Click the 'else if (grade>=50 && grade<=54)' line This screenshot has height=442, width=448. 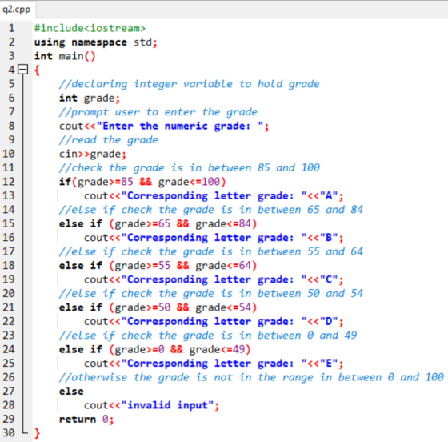(158, 307)
